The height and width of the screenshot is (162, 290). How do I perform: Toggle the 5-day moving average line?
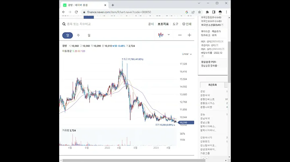[73, 51]
